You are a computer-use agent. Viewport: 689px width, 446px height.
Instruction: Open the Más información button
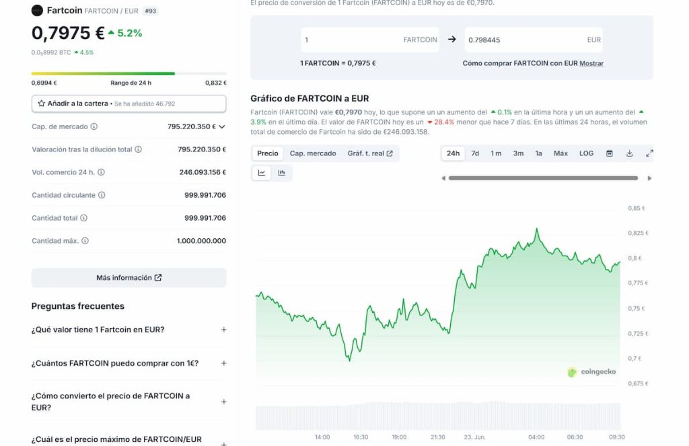[x=129, y=278]
